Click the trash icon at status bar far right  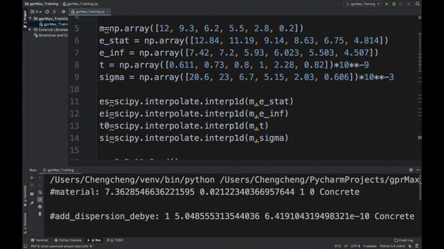pos(417,246)
